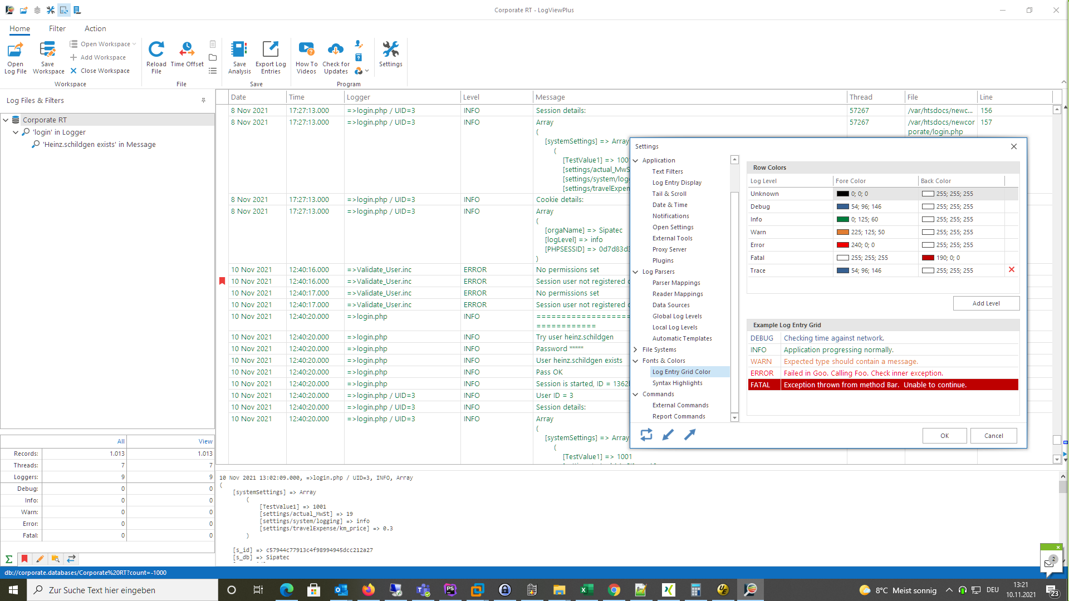
Task: Click Warn fore color swatch
Action: tap(842, 232)
